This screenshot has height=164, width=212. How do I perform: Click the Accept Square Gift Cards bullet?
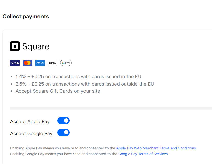[x=58, y=91]
